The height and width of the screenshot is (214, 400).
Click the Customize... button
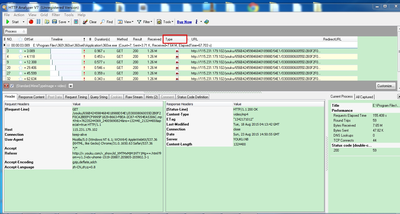click(x=386, y=86)
